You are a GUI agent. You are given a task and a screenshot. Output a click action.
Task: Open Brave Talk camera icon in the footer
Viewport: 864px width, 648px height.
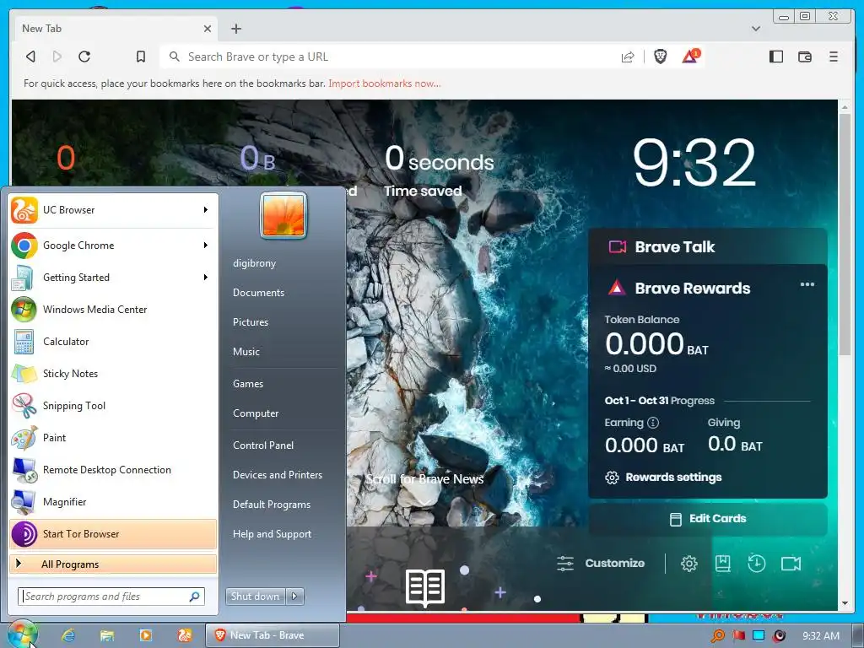tap(791, 563)
